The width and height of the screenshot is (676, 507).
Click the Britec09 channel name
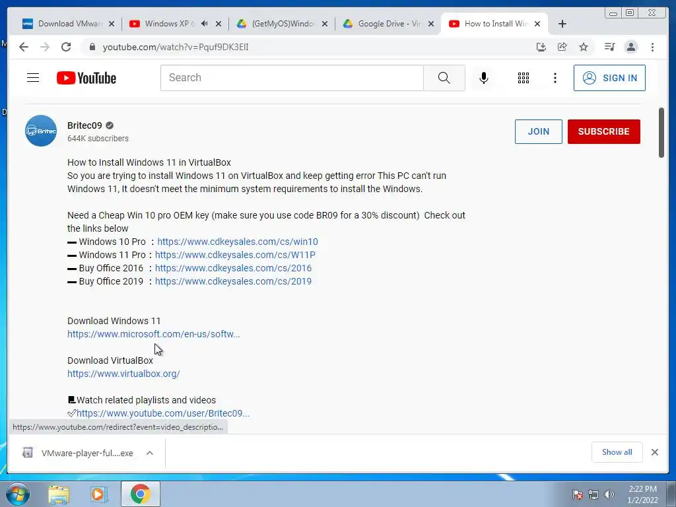[84, 125]
